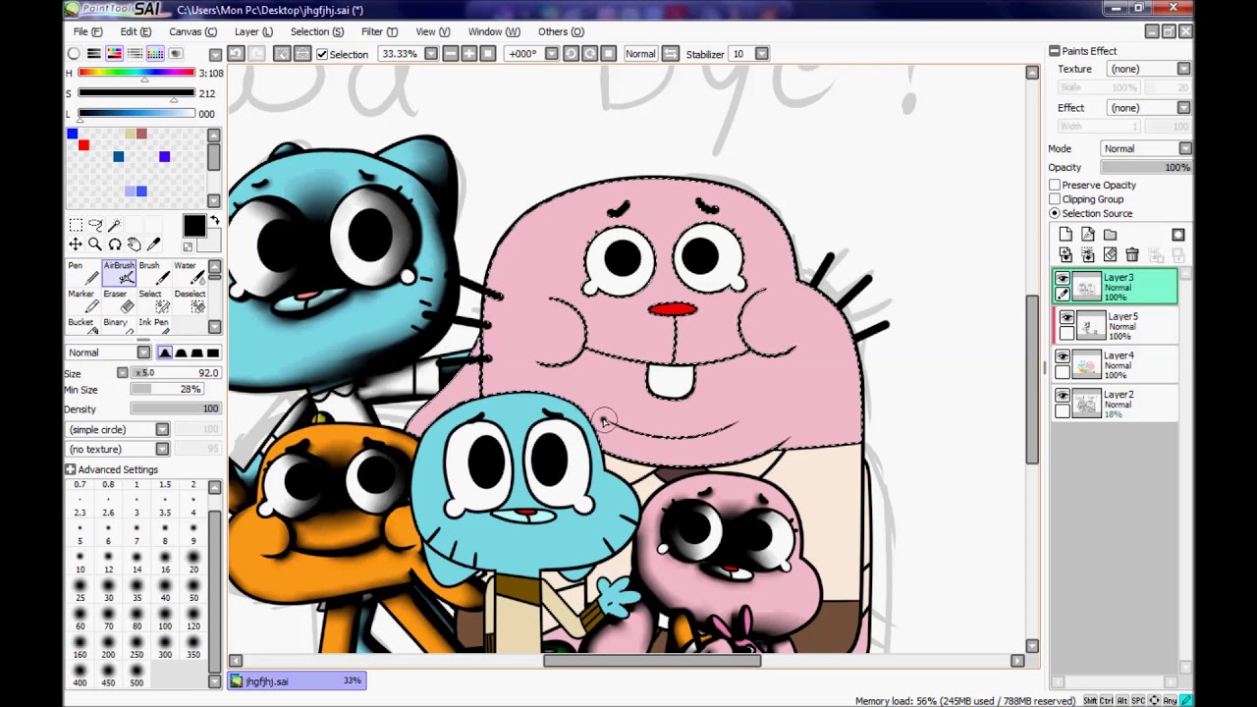Enable Preserve Opacity
This screenshot has height=707, width=1257.
[1055, 185]
